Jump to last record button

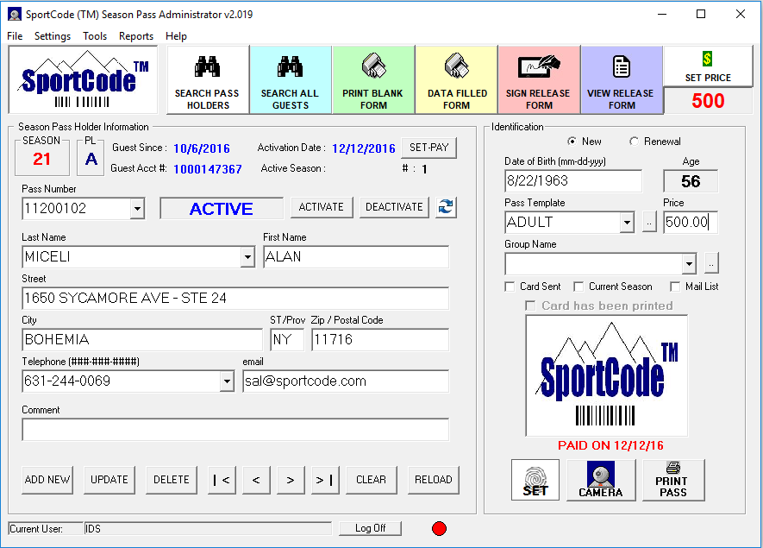325,481
